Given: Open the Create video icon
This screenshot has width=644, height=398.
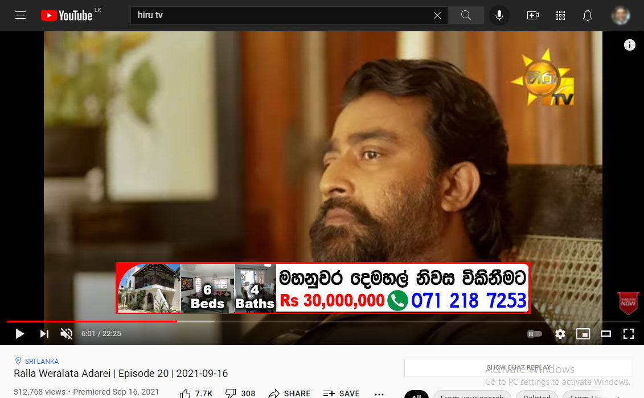Looking at the screenshot, I should (533, 15).
